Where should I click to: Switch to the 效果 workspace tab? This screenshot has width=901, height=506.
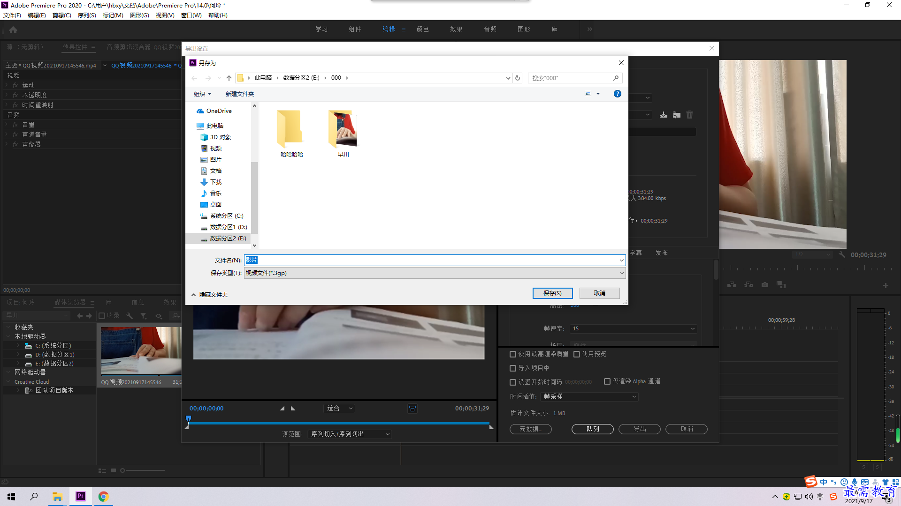click(457, 29)
